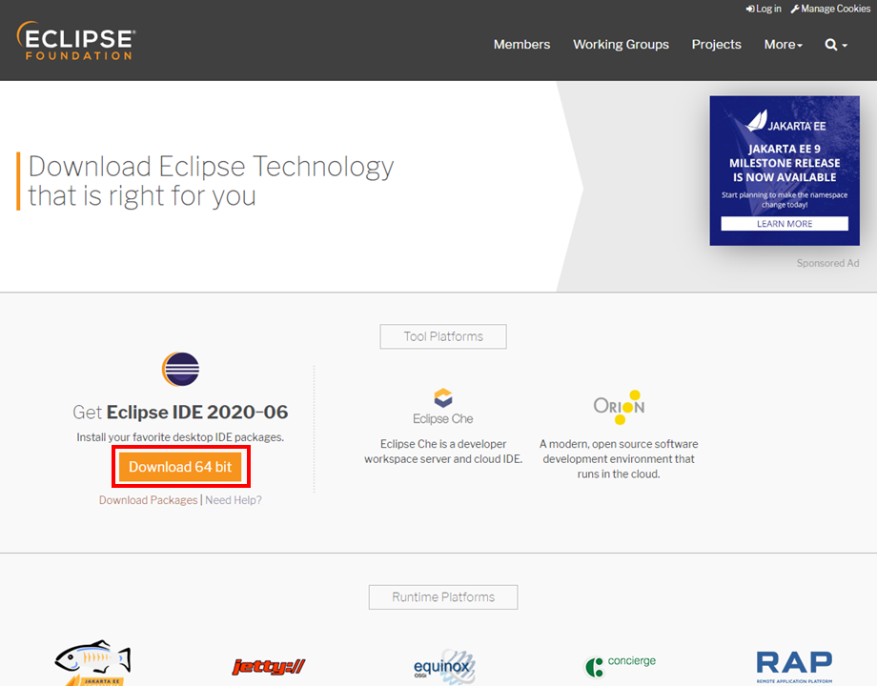The height and width of the screenshot is (686, 877).
Task: Open the Download Packages link
Action: (148, 500)
